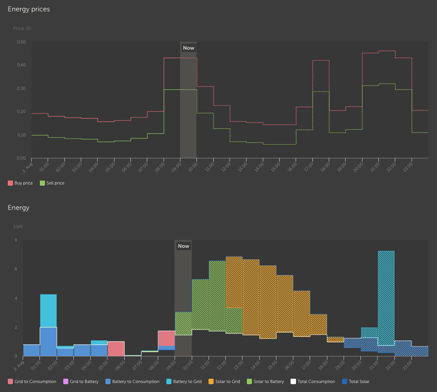The image size is (437, 392).
Task: Hide the Grid to Consumption series
Action: click(32, 381)
